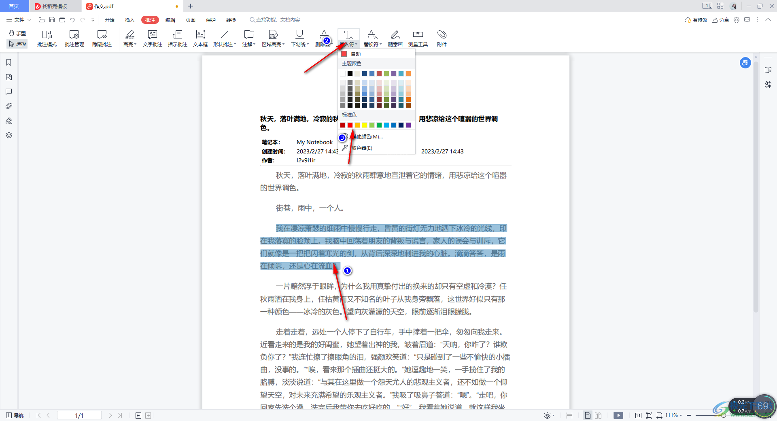Select the Replace Mark tool (替换符)
The image size is (777, 421).
point(372,35)
